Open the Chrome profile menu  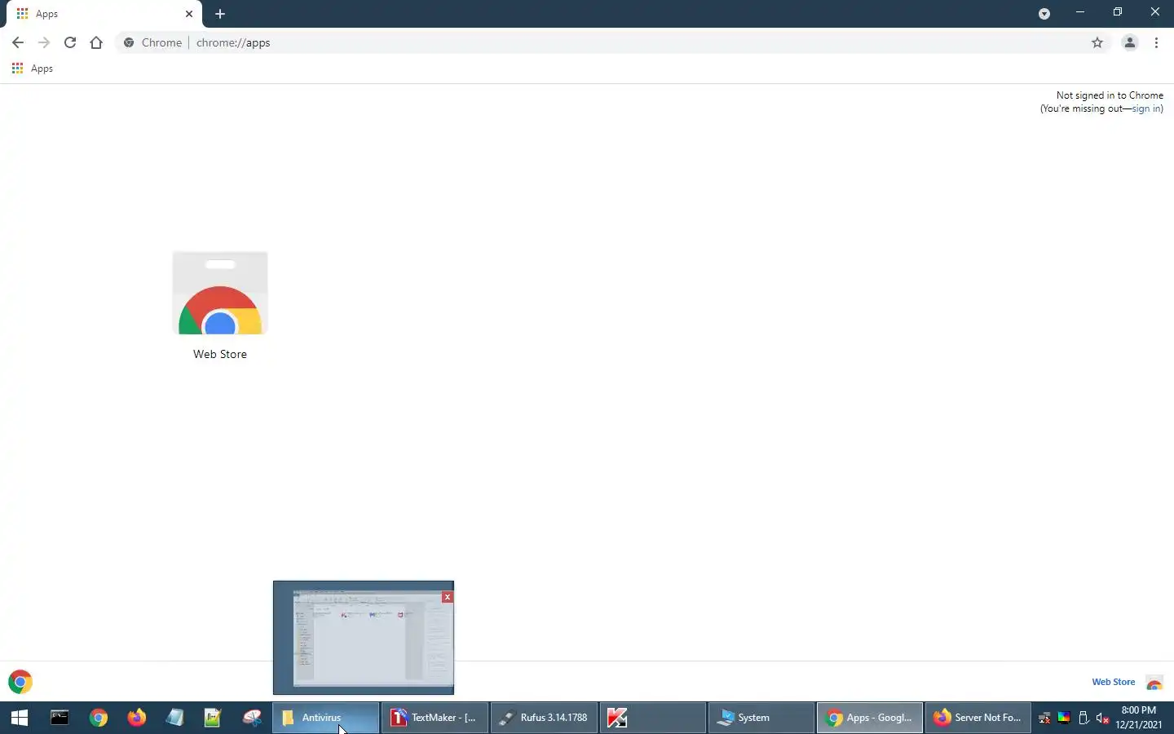[x=1130, y=42]
